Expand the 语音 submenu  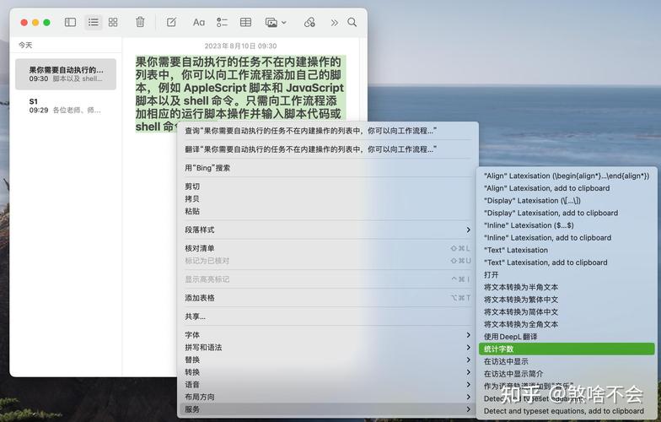click(327, 385)
